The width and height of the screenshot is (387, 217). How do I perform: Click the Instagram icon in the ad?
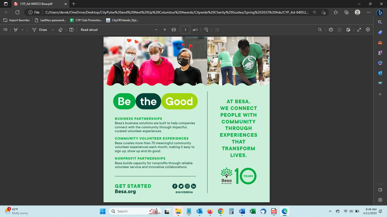pos(187,186)
